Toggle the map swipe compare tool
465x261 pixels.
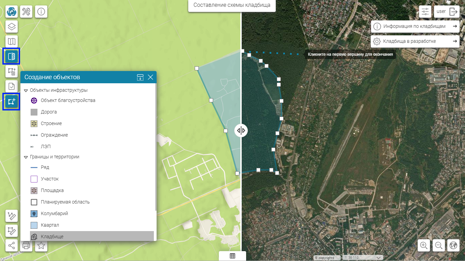12,56
